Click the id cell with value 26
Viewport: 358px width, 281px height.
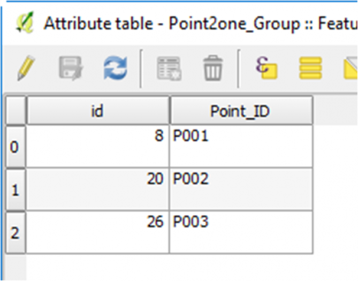pyautogui.click(x=98, y=232)
